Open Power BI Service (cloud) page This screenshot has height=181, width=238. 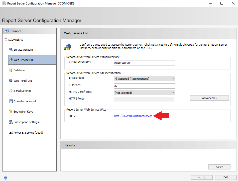click(x=28, y=133)
